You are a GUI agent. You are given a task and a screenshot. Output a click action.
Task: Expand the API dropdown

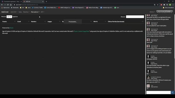coord(42,12)
